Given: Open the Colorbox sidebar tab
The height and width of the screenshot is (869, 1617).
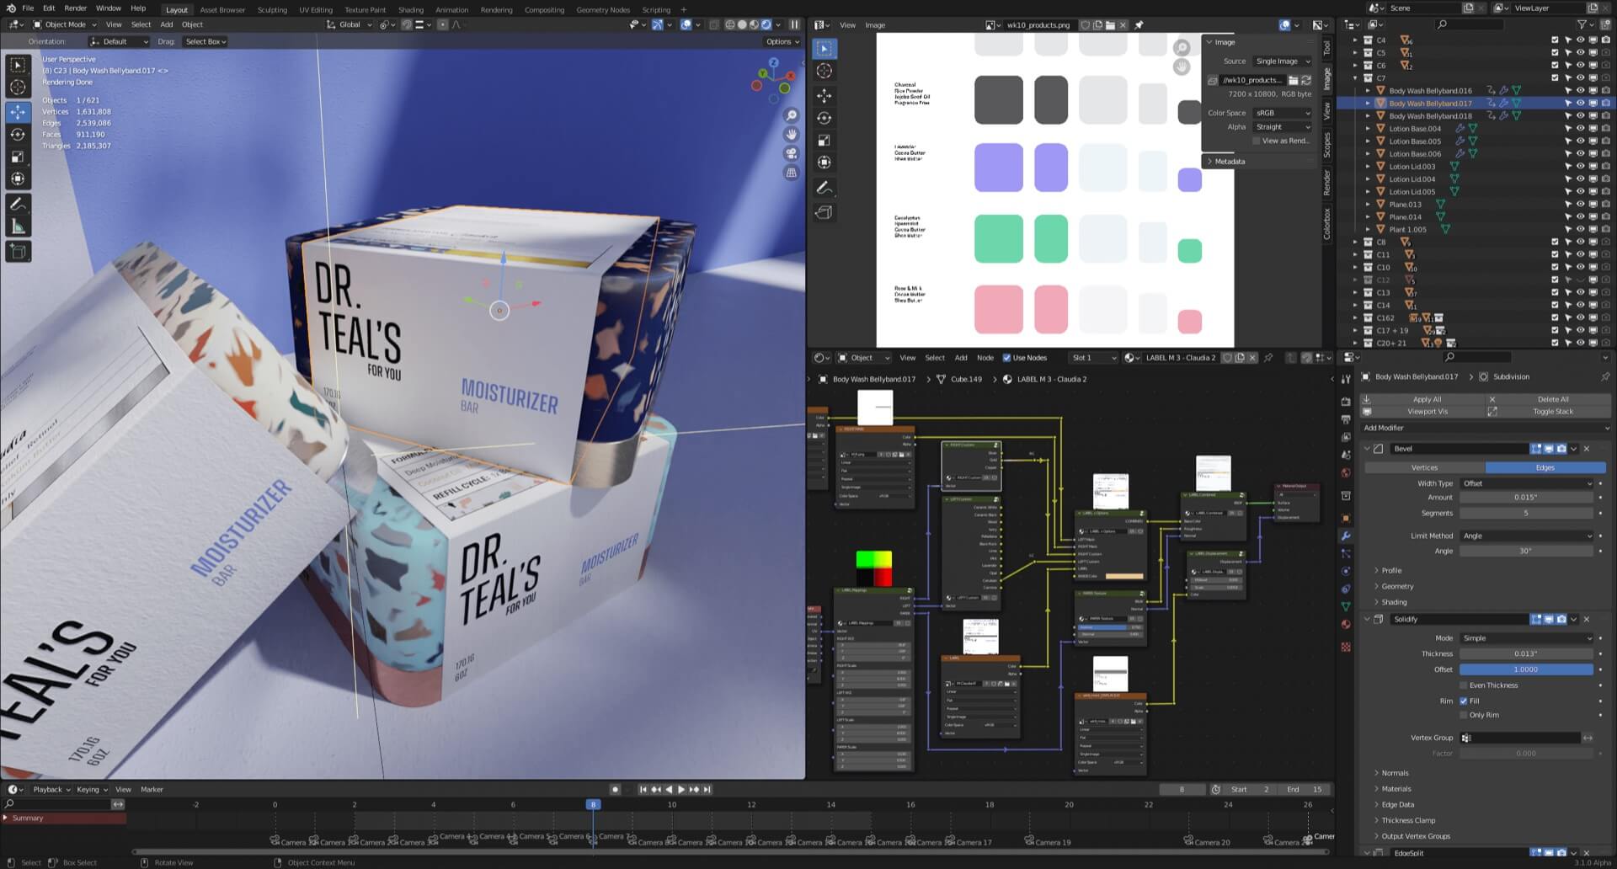Looking at the screenshot, I should point(1327,225).
